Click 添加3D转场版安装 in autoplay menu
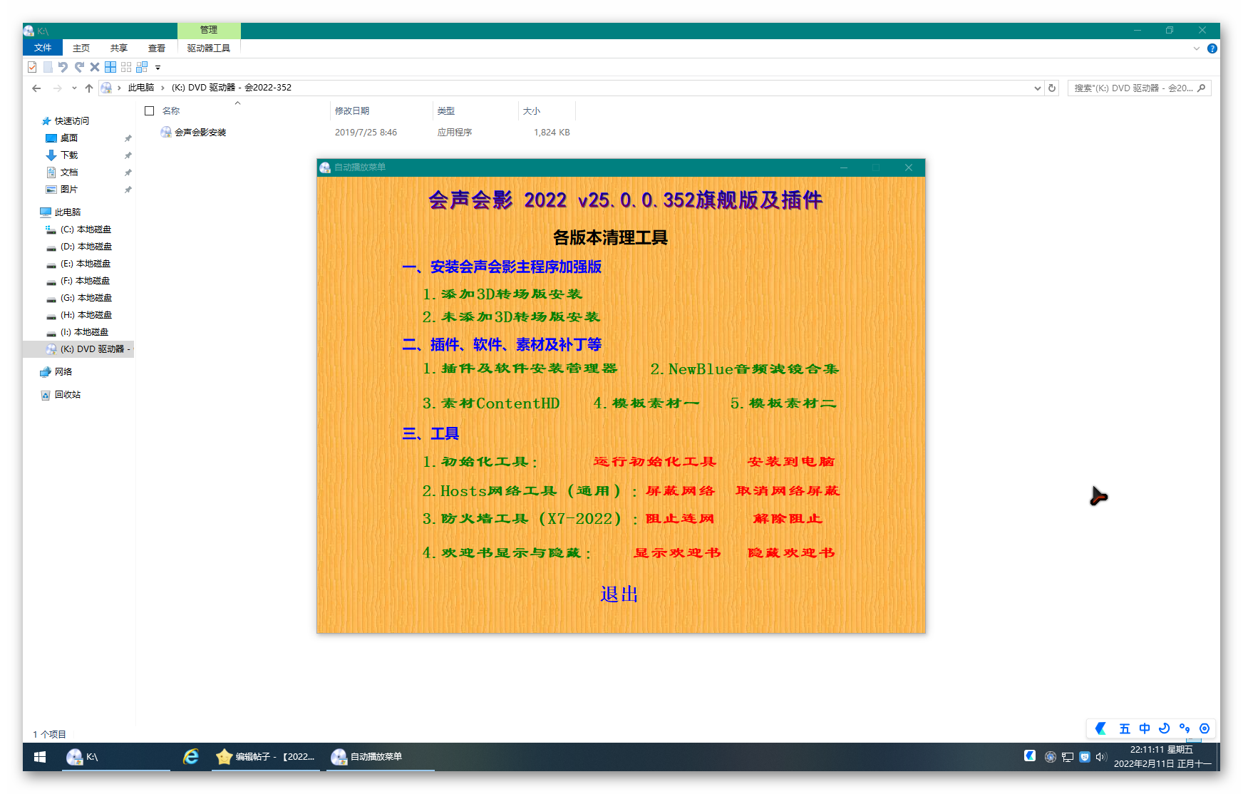 click(x=502, y=294)
